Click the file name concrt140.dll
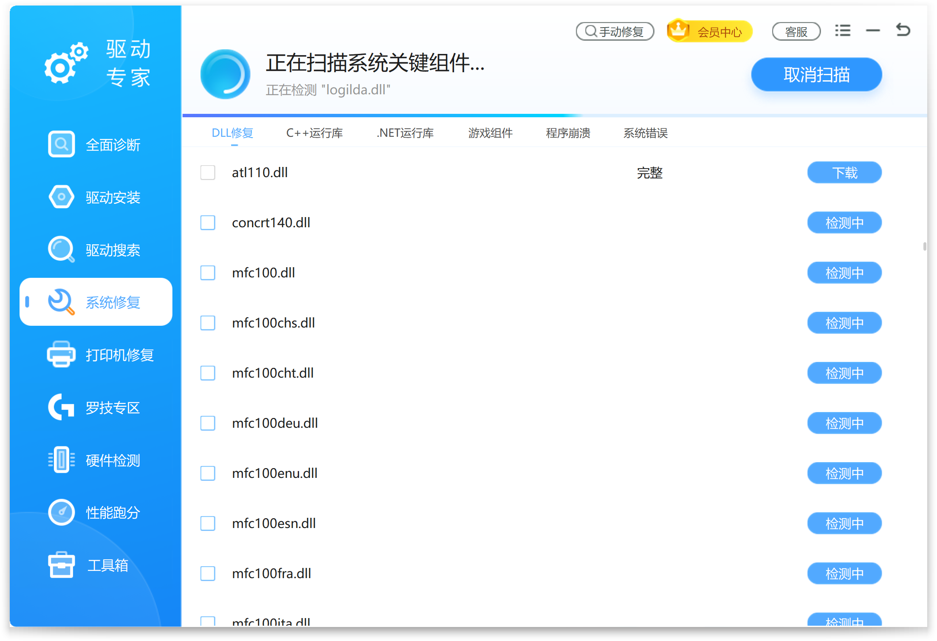 (x=271, y=223)
